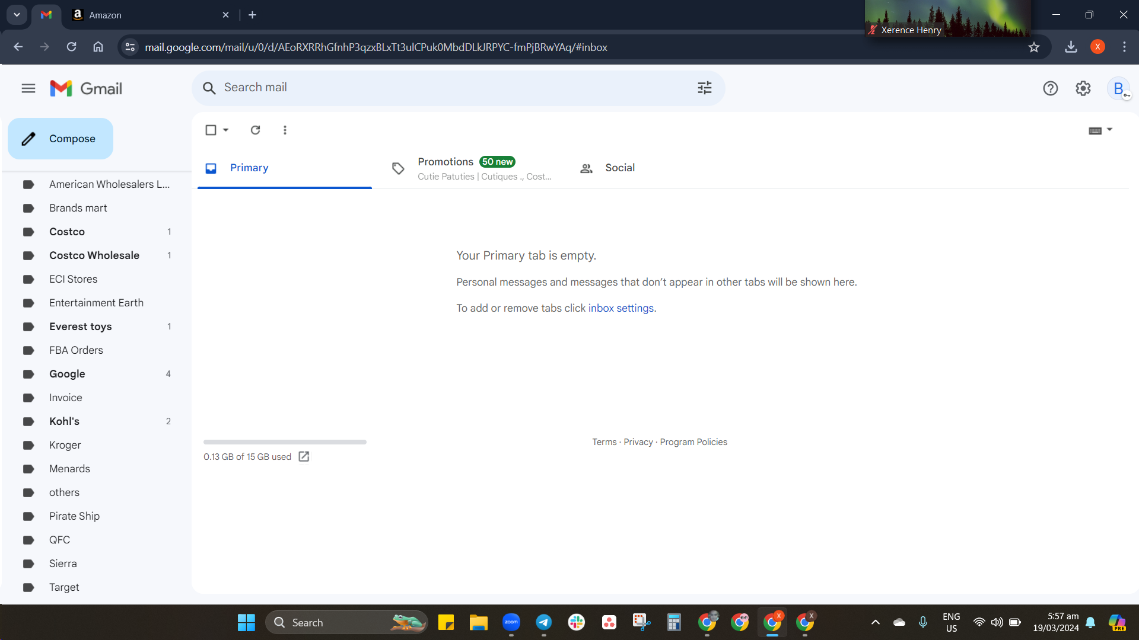Screen dimensions: 1139x640
Task: Open Gmail Settings gear
Action: point(1083,88)
